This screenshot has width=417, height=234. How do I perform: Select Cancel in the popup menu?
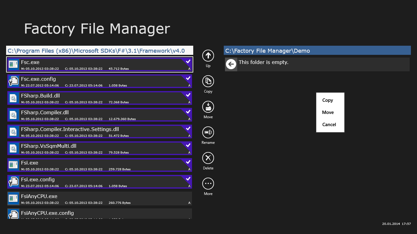coord(329,125)
